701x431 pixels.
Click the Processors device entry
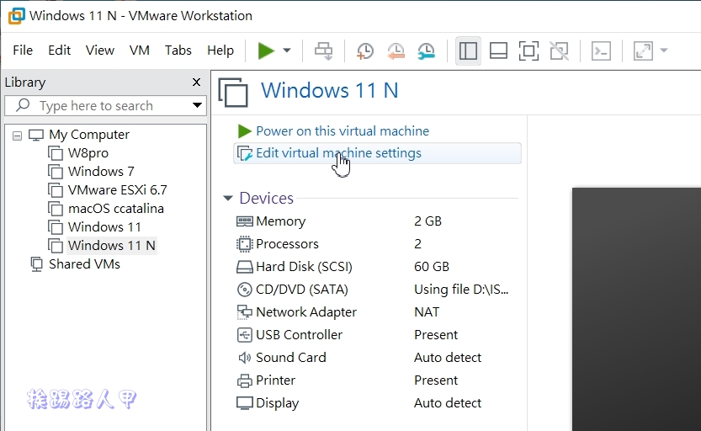point(287,244)
